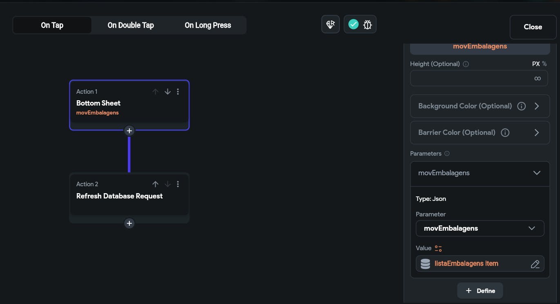Switch to On Long Press tab
This screenshot has width=560, height=304.
pyautogui.click(x=207, y=25)
